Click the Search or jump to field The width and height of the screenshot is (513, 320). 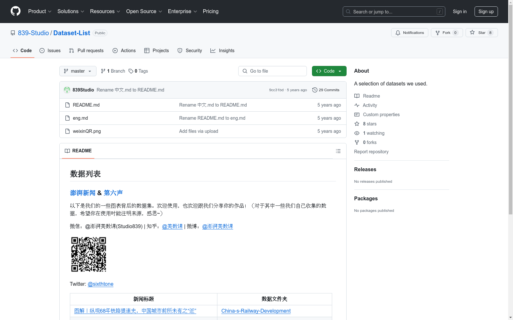pos(394,12)
